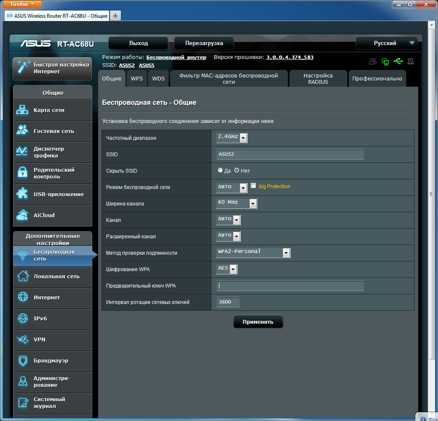The height and width of the screenshot is (421, 438).
Task: Enable the b/g Protection checkbox
Action: pos(254,186)
